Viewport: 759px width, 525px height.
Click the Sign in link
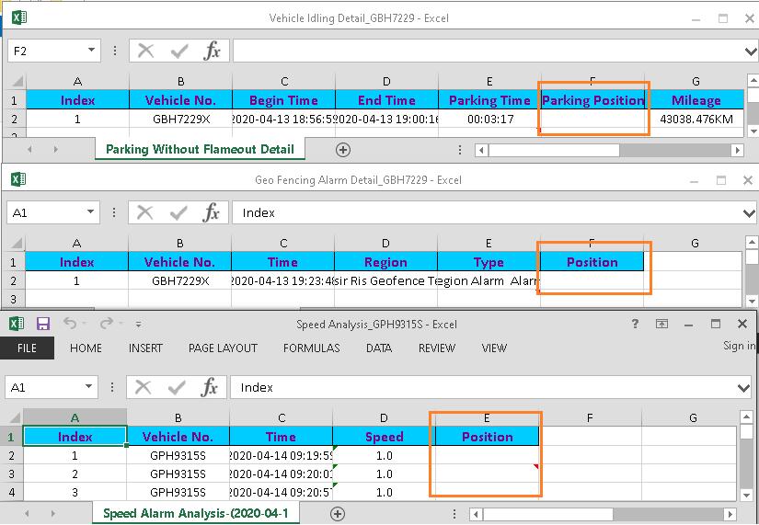[x=739, y=346]
